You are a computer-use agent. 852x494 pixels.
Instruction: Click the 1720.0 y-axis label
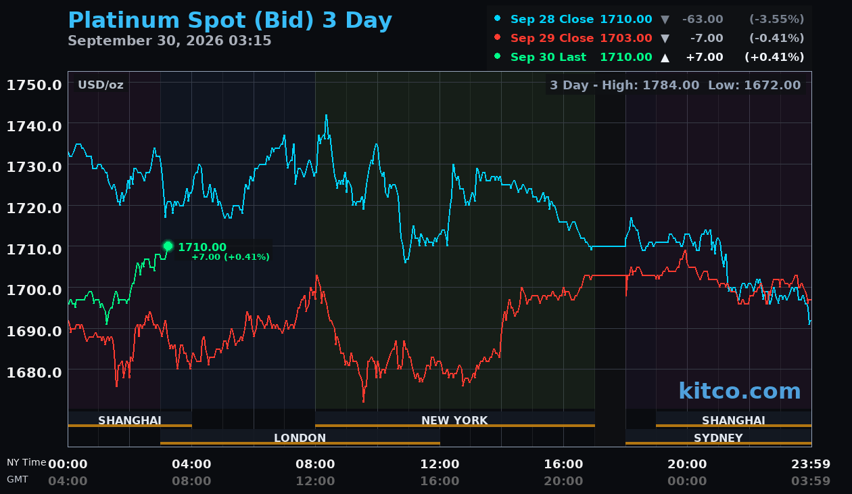pos(34,208)
